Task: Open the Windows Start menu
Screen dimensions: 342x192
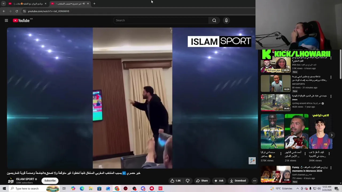Action: (4, 189)
